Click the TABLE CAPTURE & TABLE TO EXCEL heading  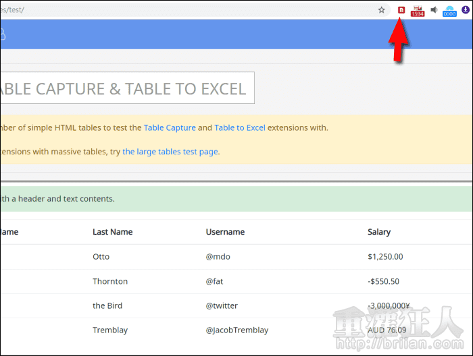(x=125, y=88)
